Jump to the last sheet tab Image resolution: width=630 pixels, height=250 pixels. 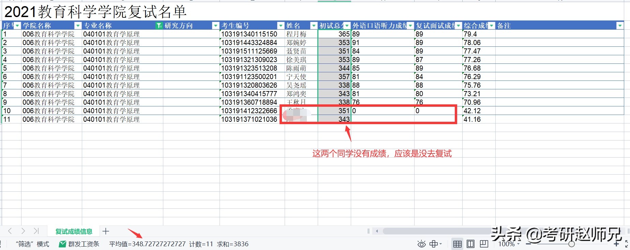point(36,231)
